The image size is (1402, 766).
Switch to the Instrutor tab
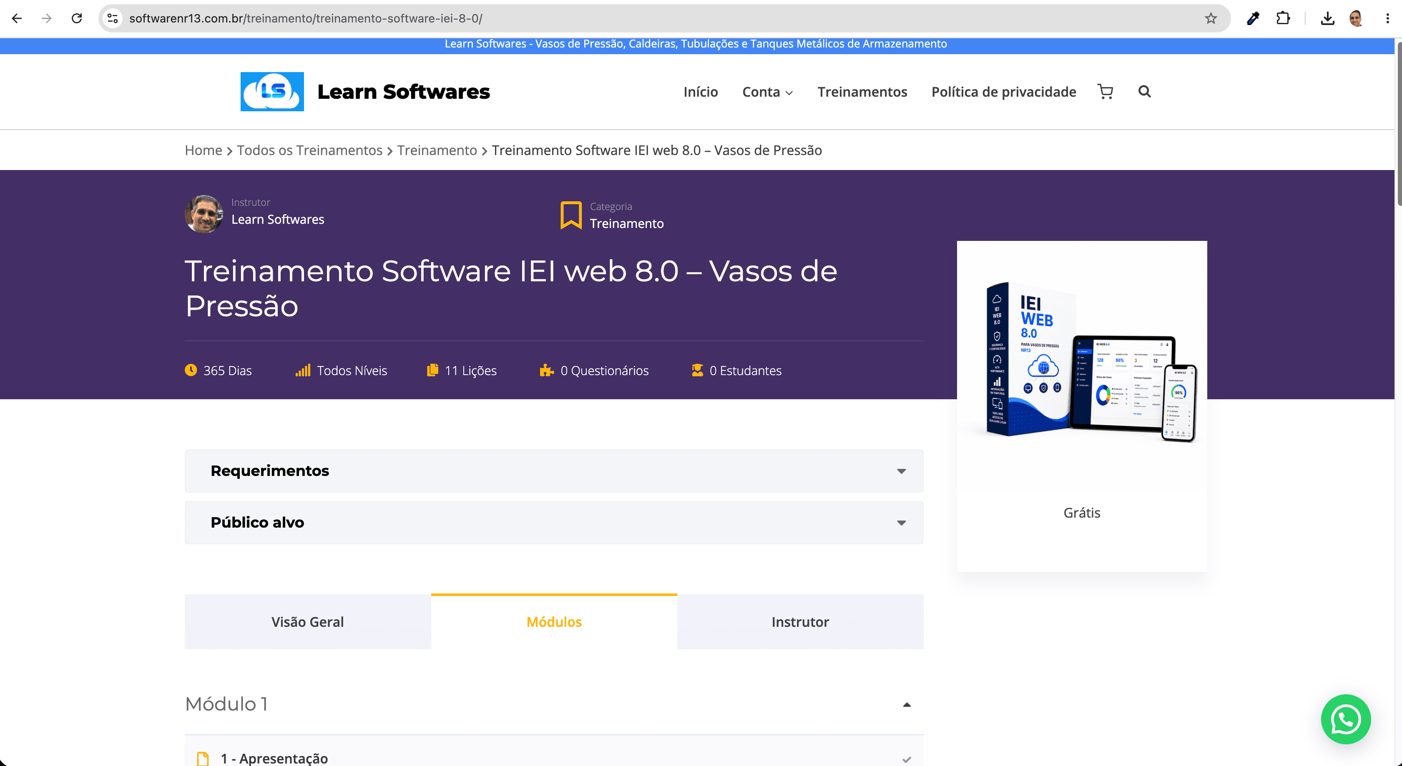point(800,621)
